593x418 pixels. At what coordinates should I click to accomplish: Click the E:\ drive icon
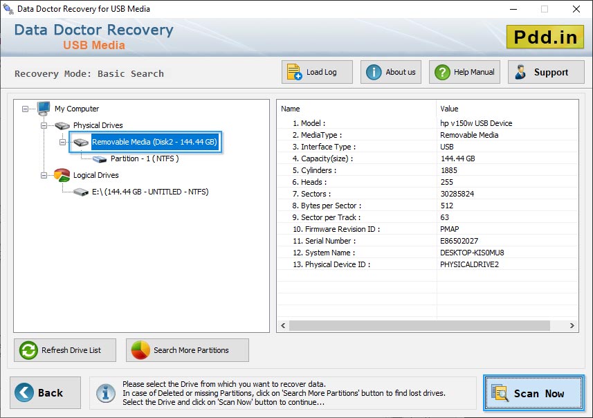(81, 192)
